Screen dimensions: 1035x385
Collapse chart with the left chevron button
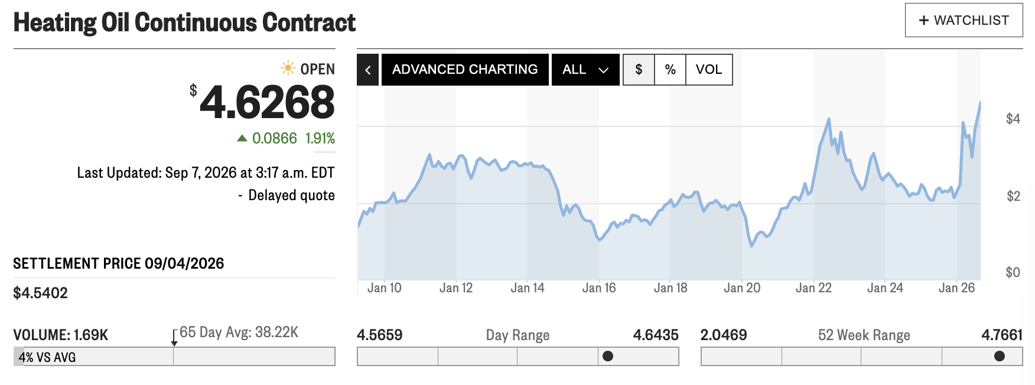(x=367, y=70)
